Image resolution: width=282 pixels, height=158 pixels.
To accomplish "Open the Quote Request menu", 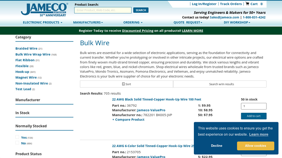I will pos(188,22).
